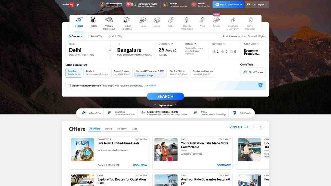This screenshot has height=186, width=331.
Task: Open Last-Minute Escapes offer thumbnail
Action: (x=82, y=150)
